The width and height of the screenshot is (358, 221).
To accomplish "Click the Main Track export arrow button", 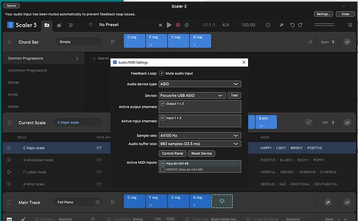I will [x=328, y=202].
